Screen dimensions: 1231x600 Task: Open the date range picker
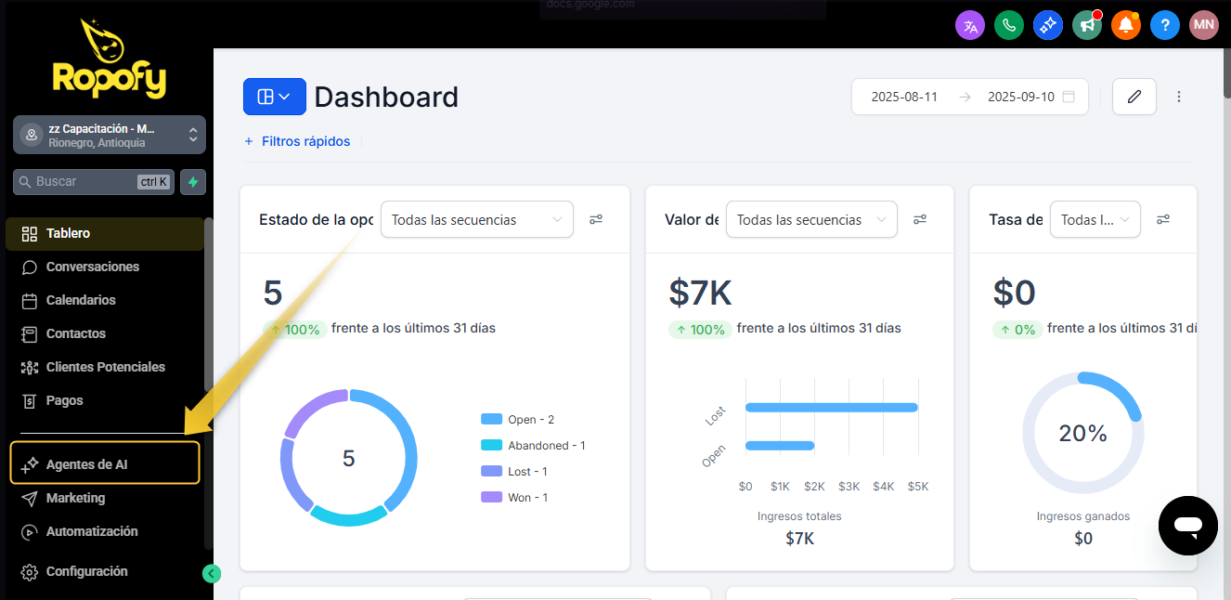point(969,97)
